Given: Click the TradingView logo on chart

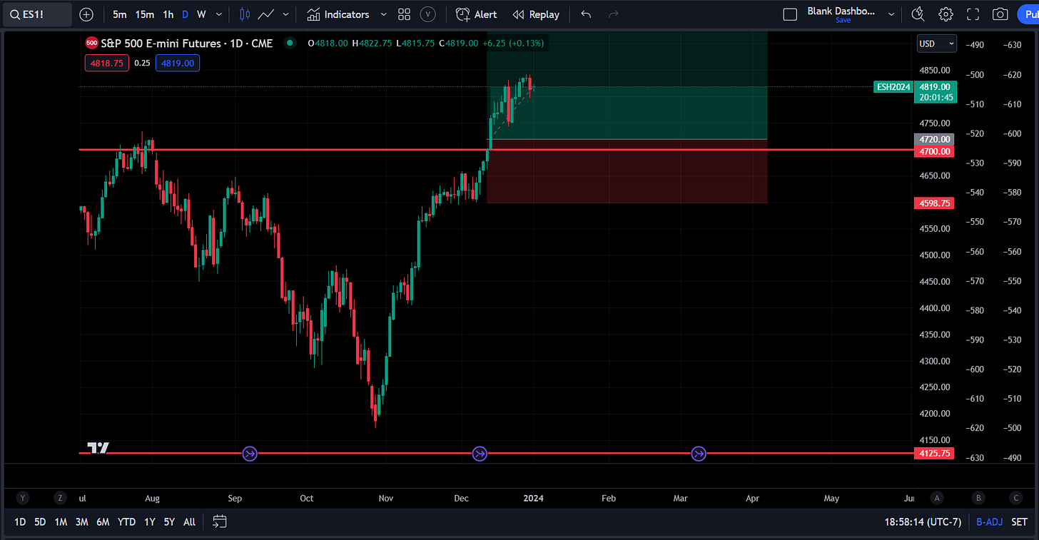Looking at the screenshot, I should (98, 447).
